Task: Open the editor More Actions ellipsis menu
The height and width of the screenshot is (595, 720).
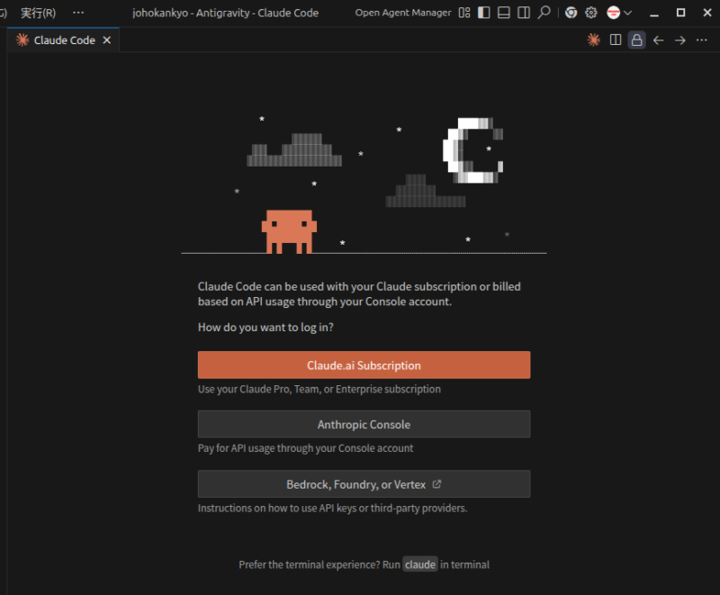Action: point(702,40)
